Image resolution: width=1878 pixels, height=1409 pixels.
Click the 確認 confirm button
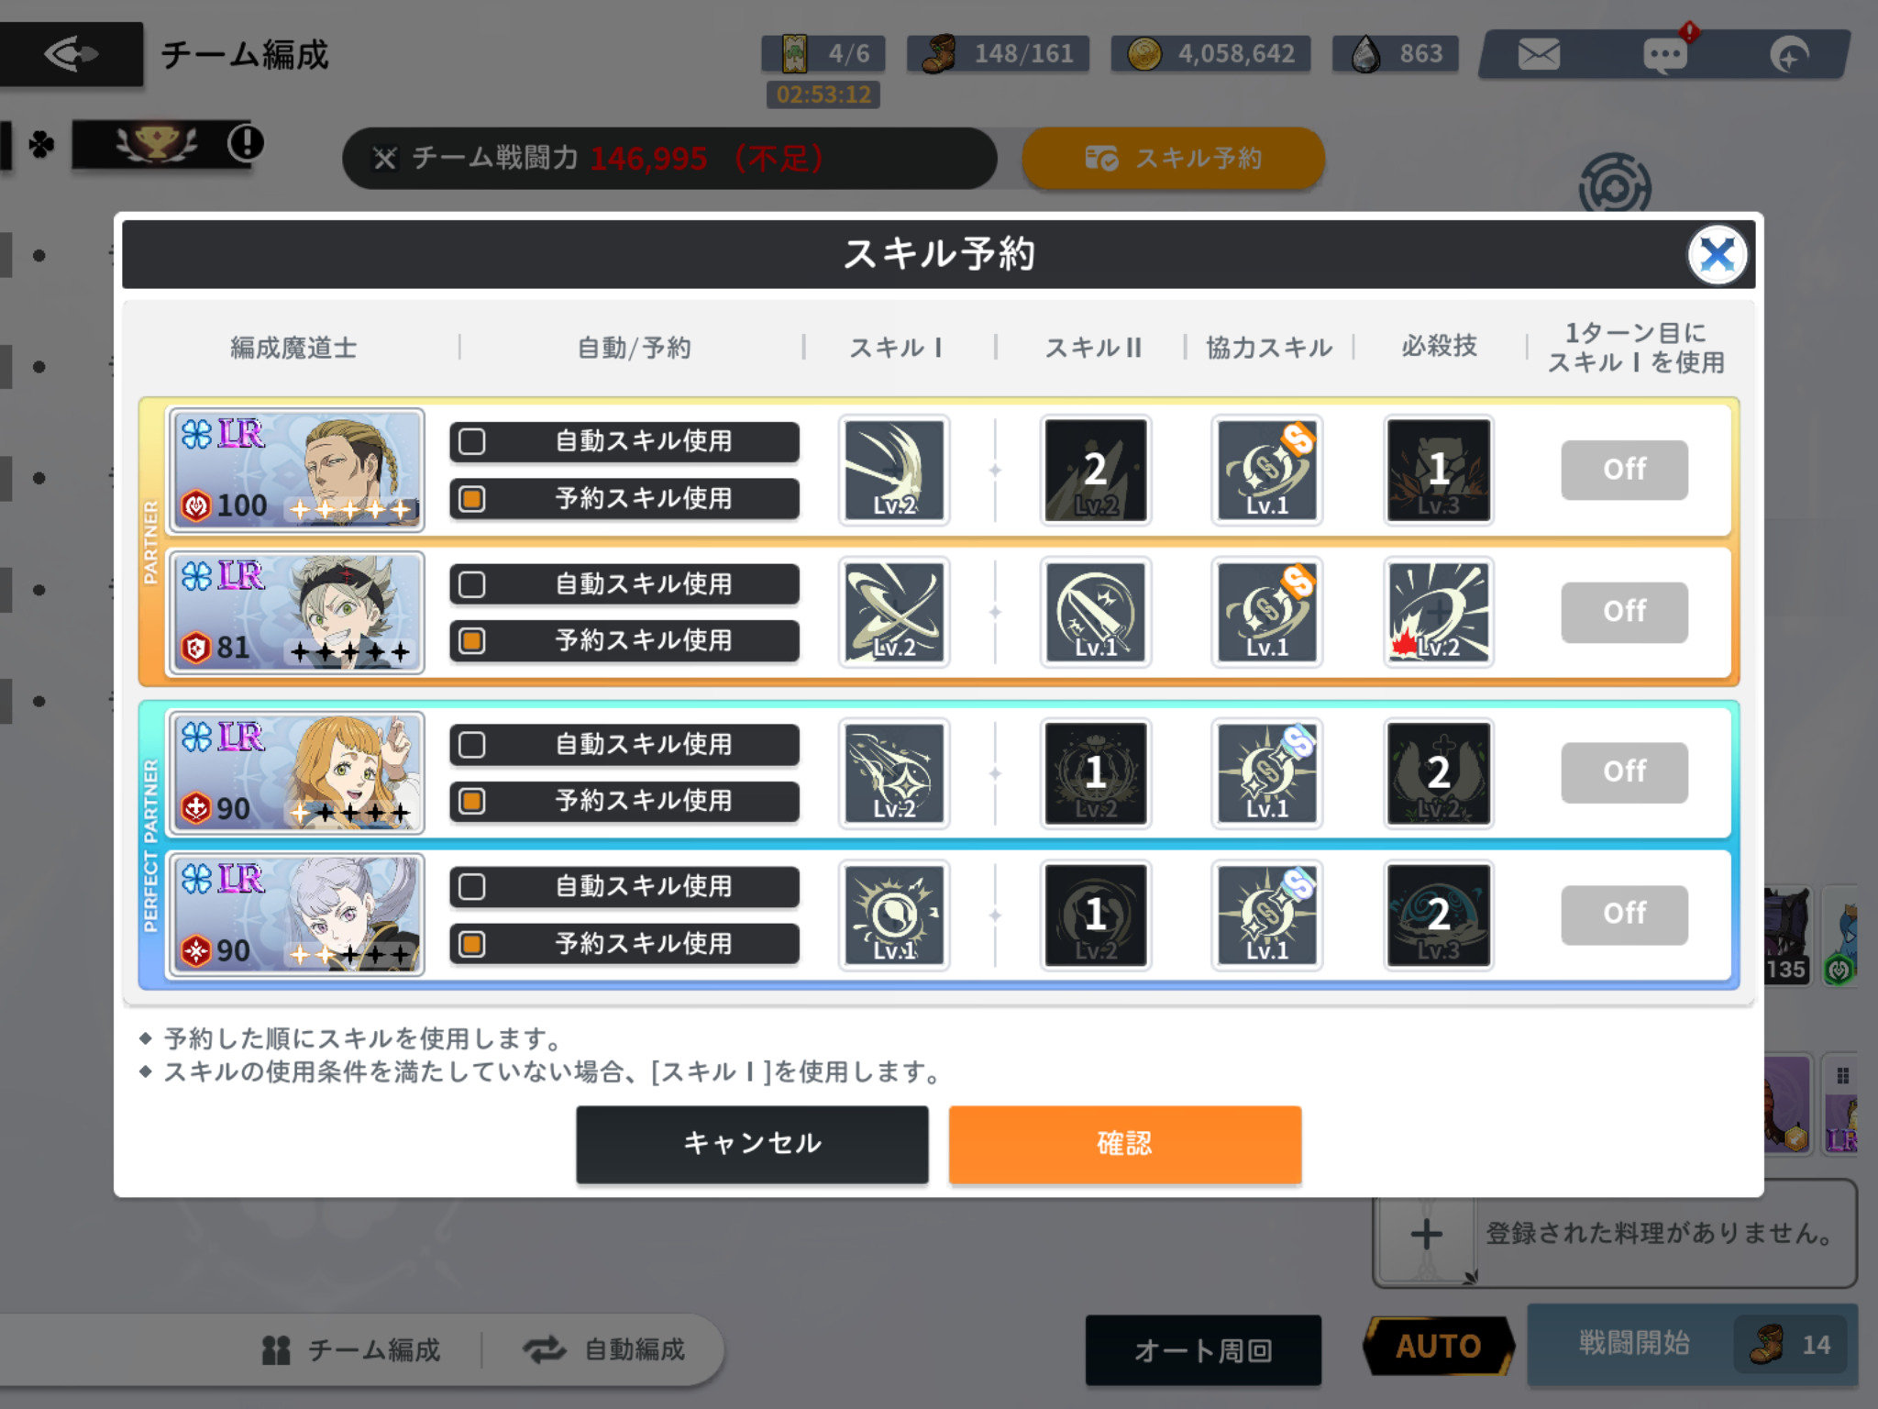coord(1125,1144)
